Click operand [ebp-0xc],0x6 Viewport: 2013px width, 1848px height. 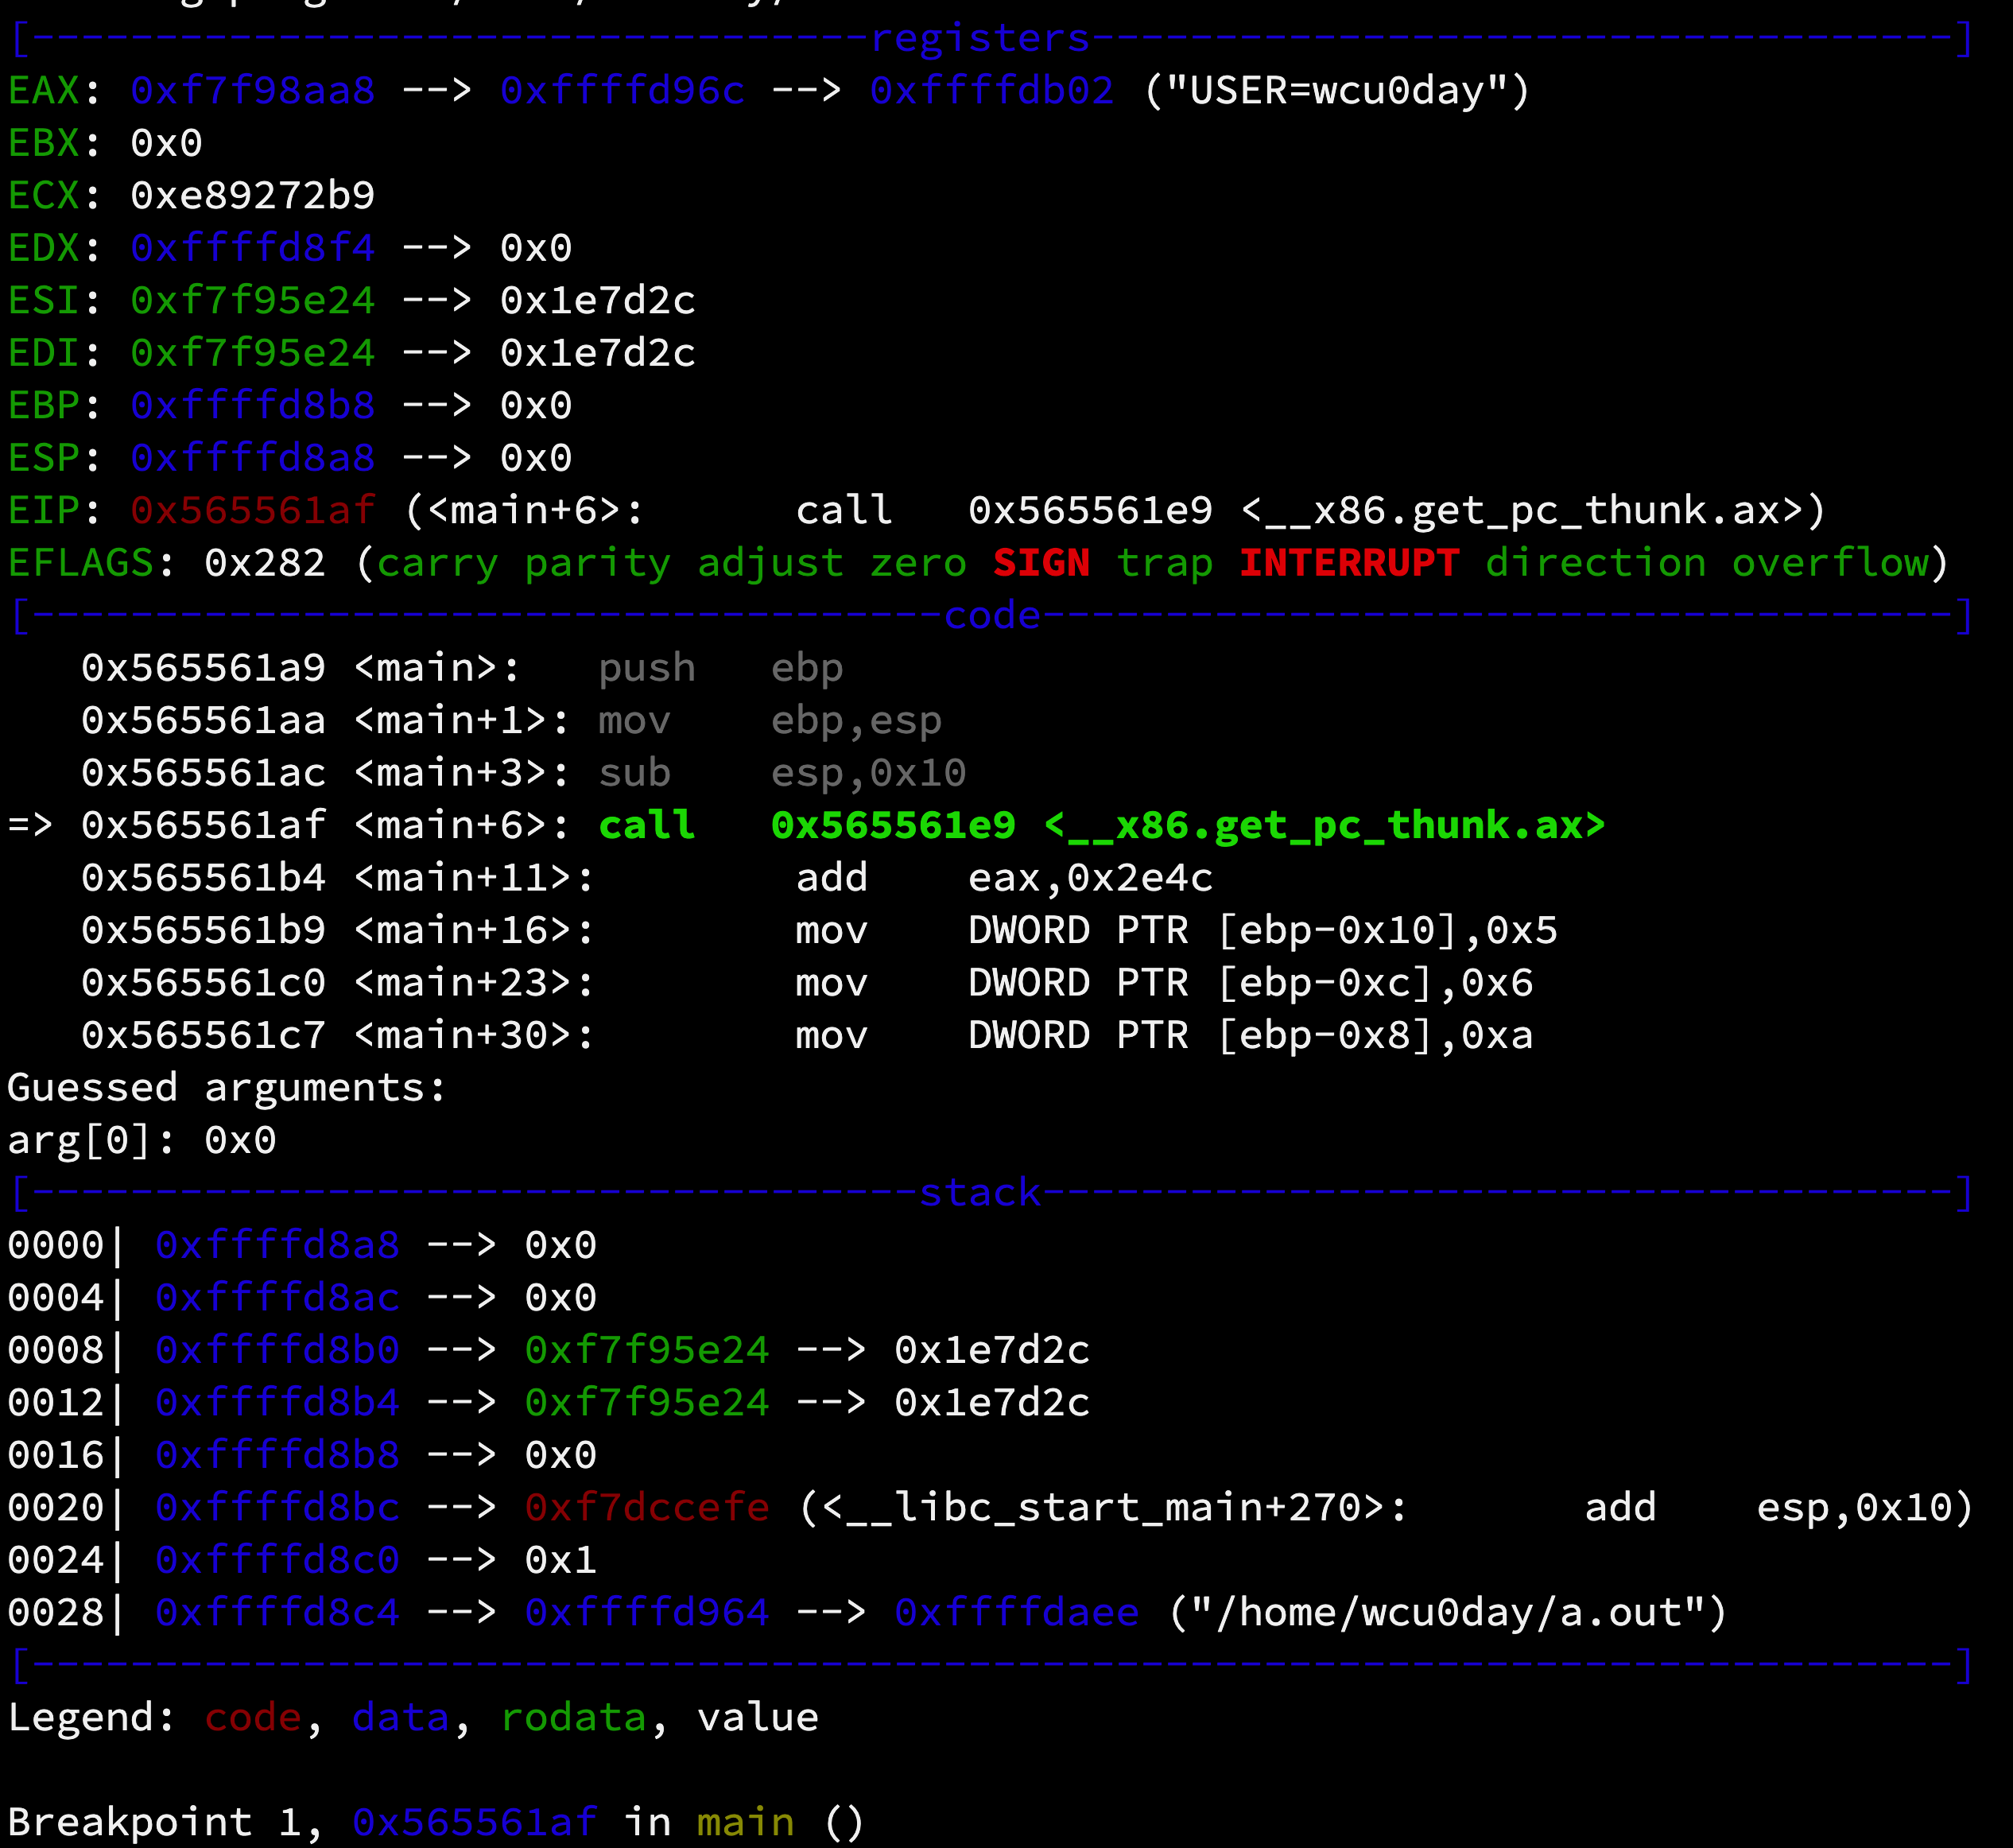click(1375, 983)
